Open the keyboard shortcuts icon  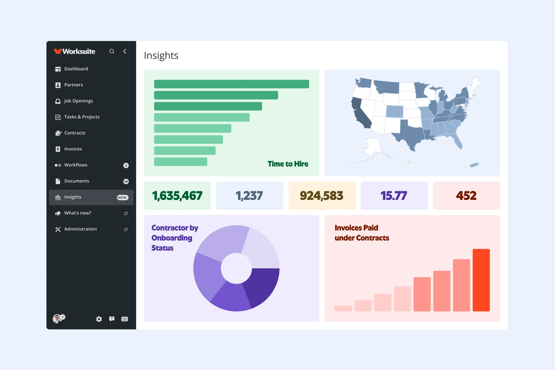pos(125,319)
